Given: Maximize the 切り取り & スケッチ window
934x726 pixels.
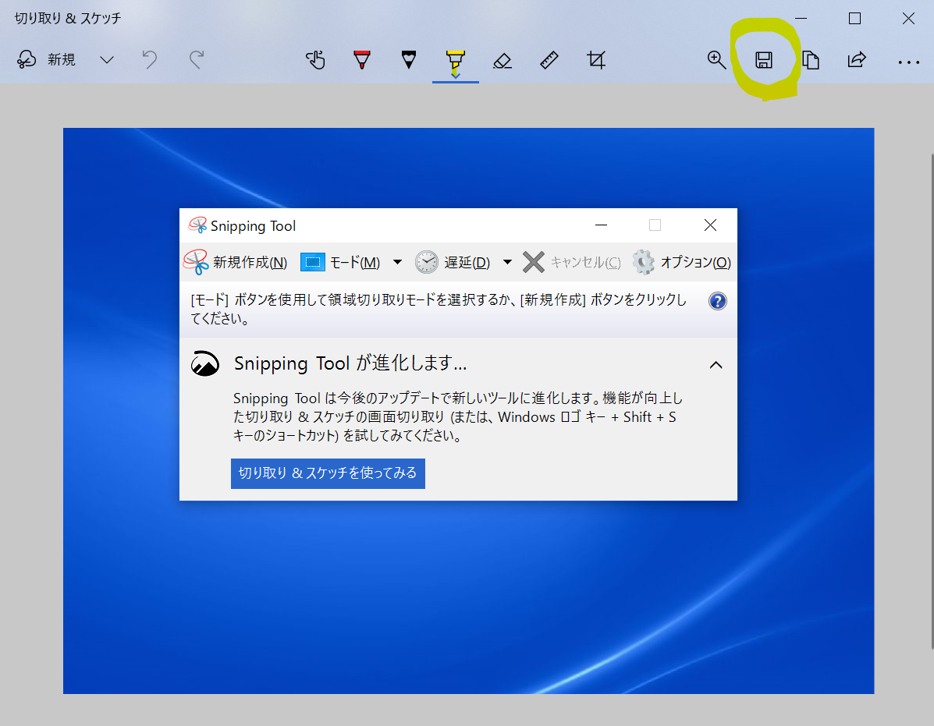Looking at the screenshot, I should 854,19.
